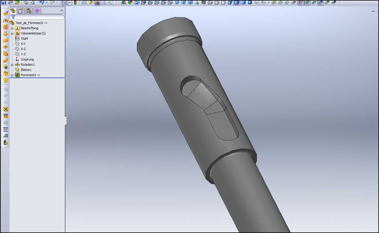Click the Print icon in the top toolbar
Image resolution: width=379 pixels, height=233 pixels.
pos(26,2)
